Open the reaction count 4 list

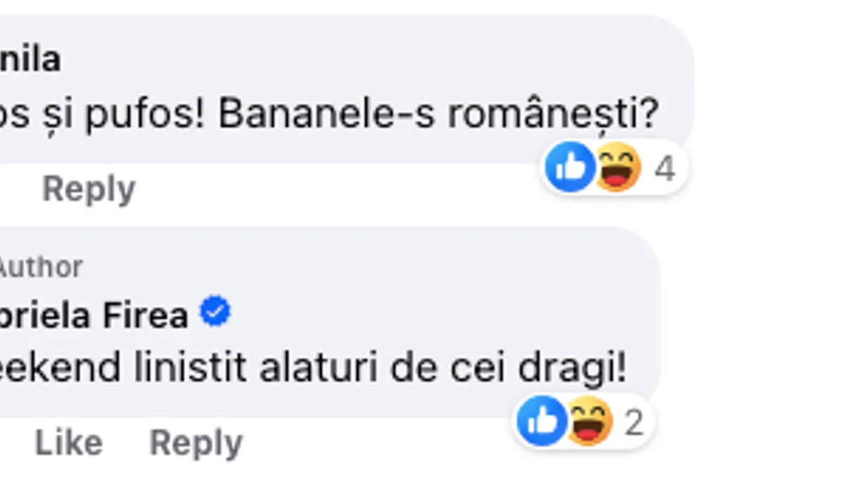665,169
